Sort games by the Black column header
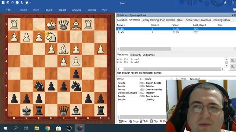The image size is (236, 132). (x=148, y=79)
